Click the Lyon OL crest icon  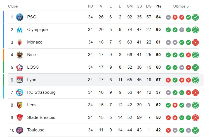(20, 80)
